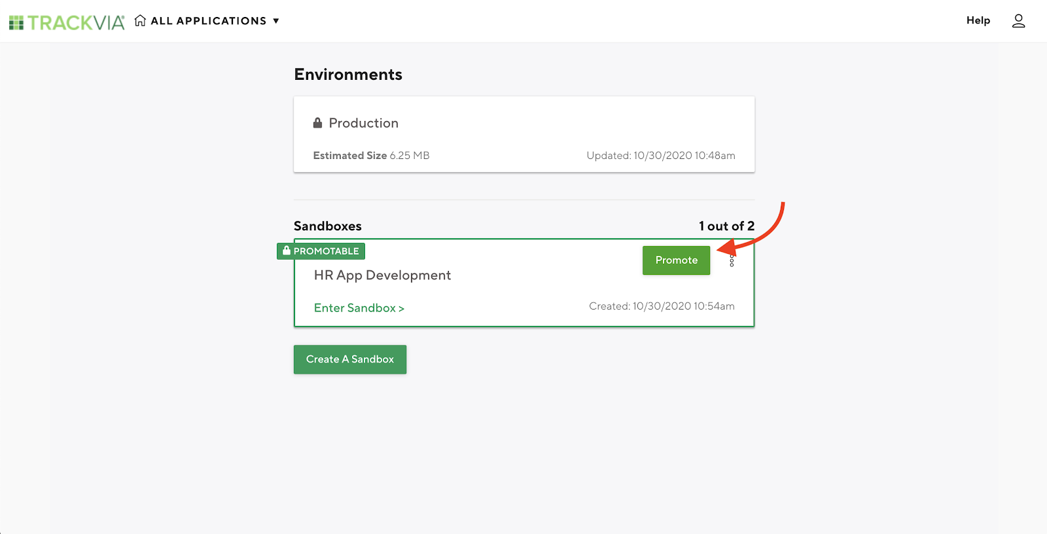Open the user profile icon
This screenshot has height=534, width=1047.
pos(1018,21)
